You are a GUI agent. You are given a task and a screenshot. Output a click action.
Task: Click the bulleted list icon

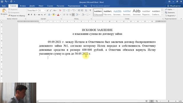(x=64, y=11)
